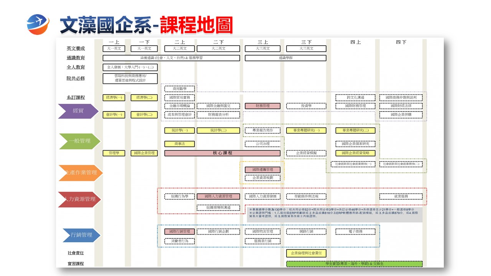This screenshot has height=276, width=491.
Task: Select the green 一般管理 arrow
Action: point(79,141)
